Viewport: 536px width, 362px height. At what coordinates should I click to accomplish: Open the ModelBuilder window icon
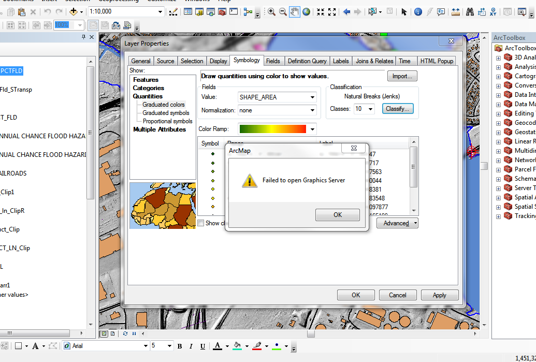coord(248,12)
